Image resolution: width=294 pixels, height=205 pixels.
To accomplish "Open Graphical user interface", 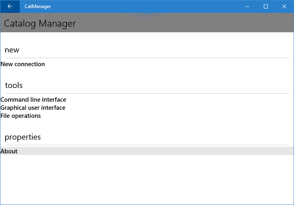I will click(33, 108).
